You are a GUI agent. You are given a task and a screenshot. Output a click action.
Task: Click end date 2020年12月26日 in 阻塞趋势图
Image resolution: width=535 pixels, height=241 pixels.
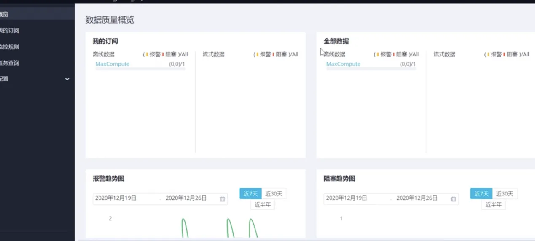[x=417, y=198]
